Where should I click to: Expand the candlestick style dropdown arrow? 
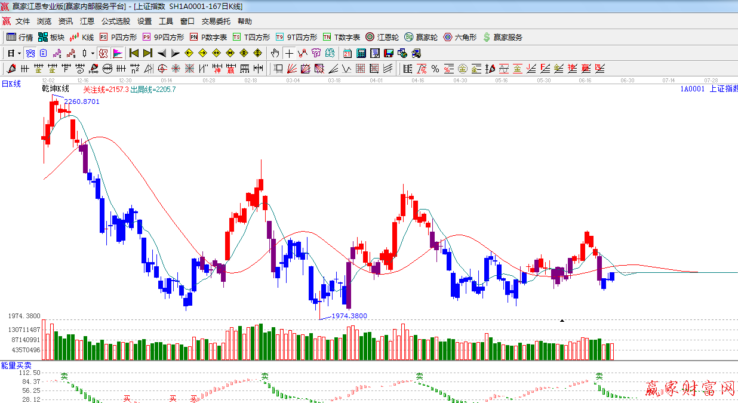pyautogui.click(x=93, y=53)
